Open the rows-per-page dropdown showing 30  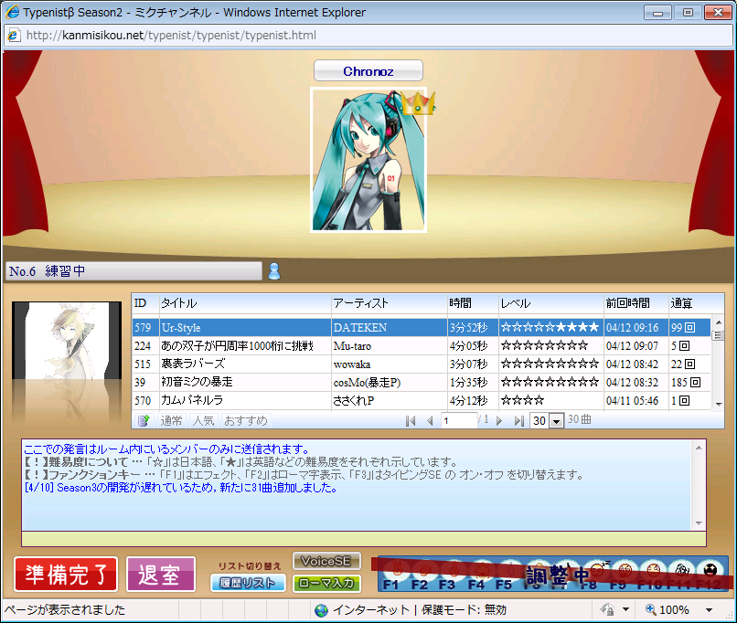pyautogui.click(x=557, y=420)
